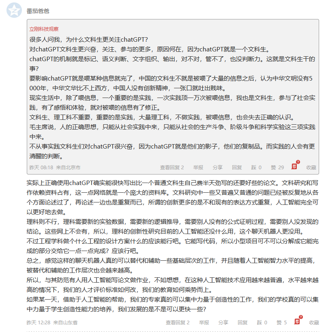Image resolution: width=326 pixels, height=332 pixels.
Task: Click paragraph starting 理科则不行
Action: point(172,227)
